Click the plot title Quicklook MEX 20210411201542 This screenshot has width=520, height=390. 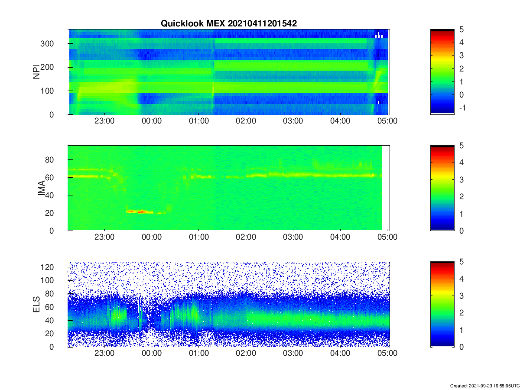[229, 24]
